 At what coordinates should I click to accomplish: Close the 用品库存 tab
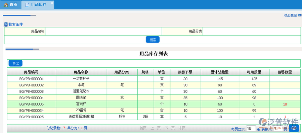(x=52, y=3)
